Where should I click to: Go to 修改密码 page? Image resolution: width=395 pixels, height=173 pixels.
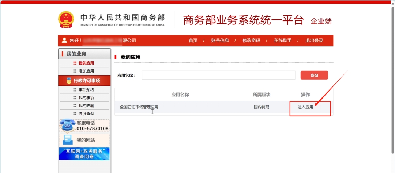click(x=251, y=41)
